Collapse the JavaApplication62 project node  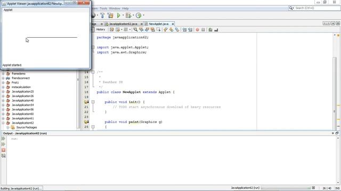pos(3,123)
